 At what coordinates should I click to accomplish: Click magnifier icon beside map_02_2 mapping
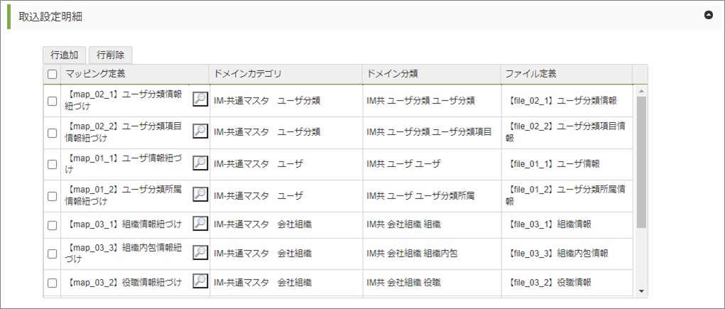pos(200,131)
